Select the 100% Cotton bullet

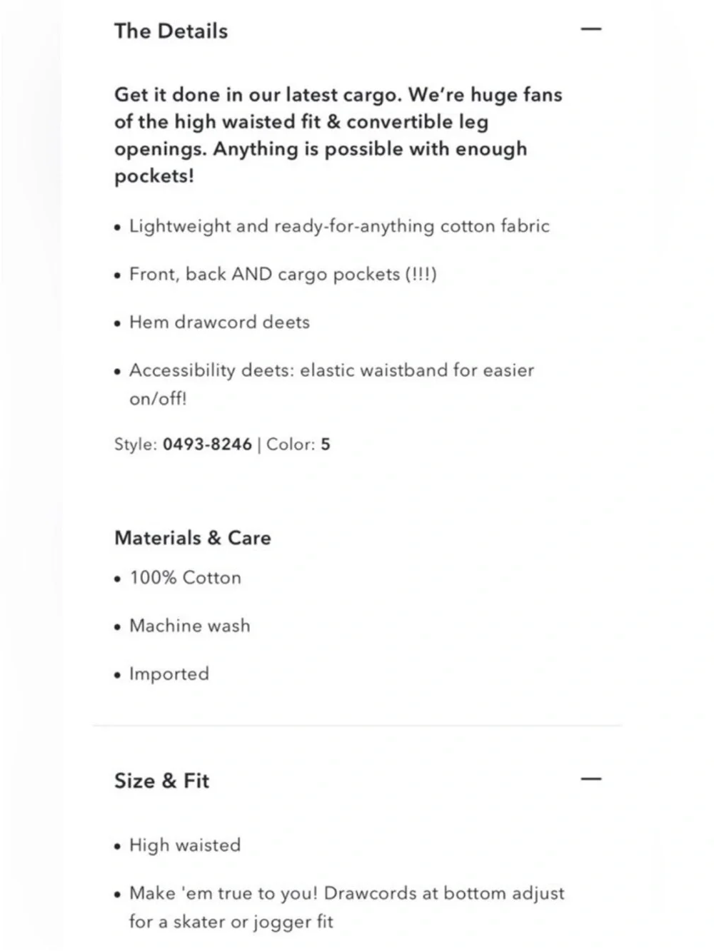point(178,577)
